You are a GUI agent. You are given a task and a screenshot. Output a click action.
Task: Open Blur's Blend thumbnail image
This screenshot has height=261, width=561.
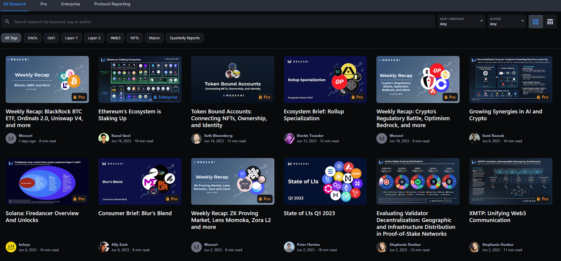click(140, 181)
